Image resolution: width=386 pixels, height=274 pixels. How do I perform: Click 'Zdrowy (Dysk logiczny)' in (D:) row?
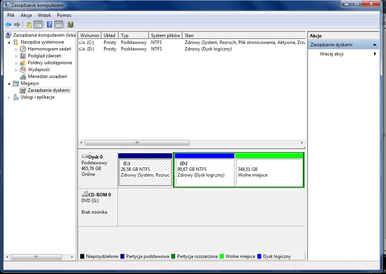[208, 49]
